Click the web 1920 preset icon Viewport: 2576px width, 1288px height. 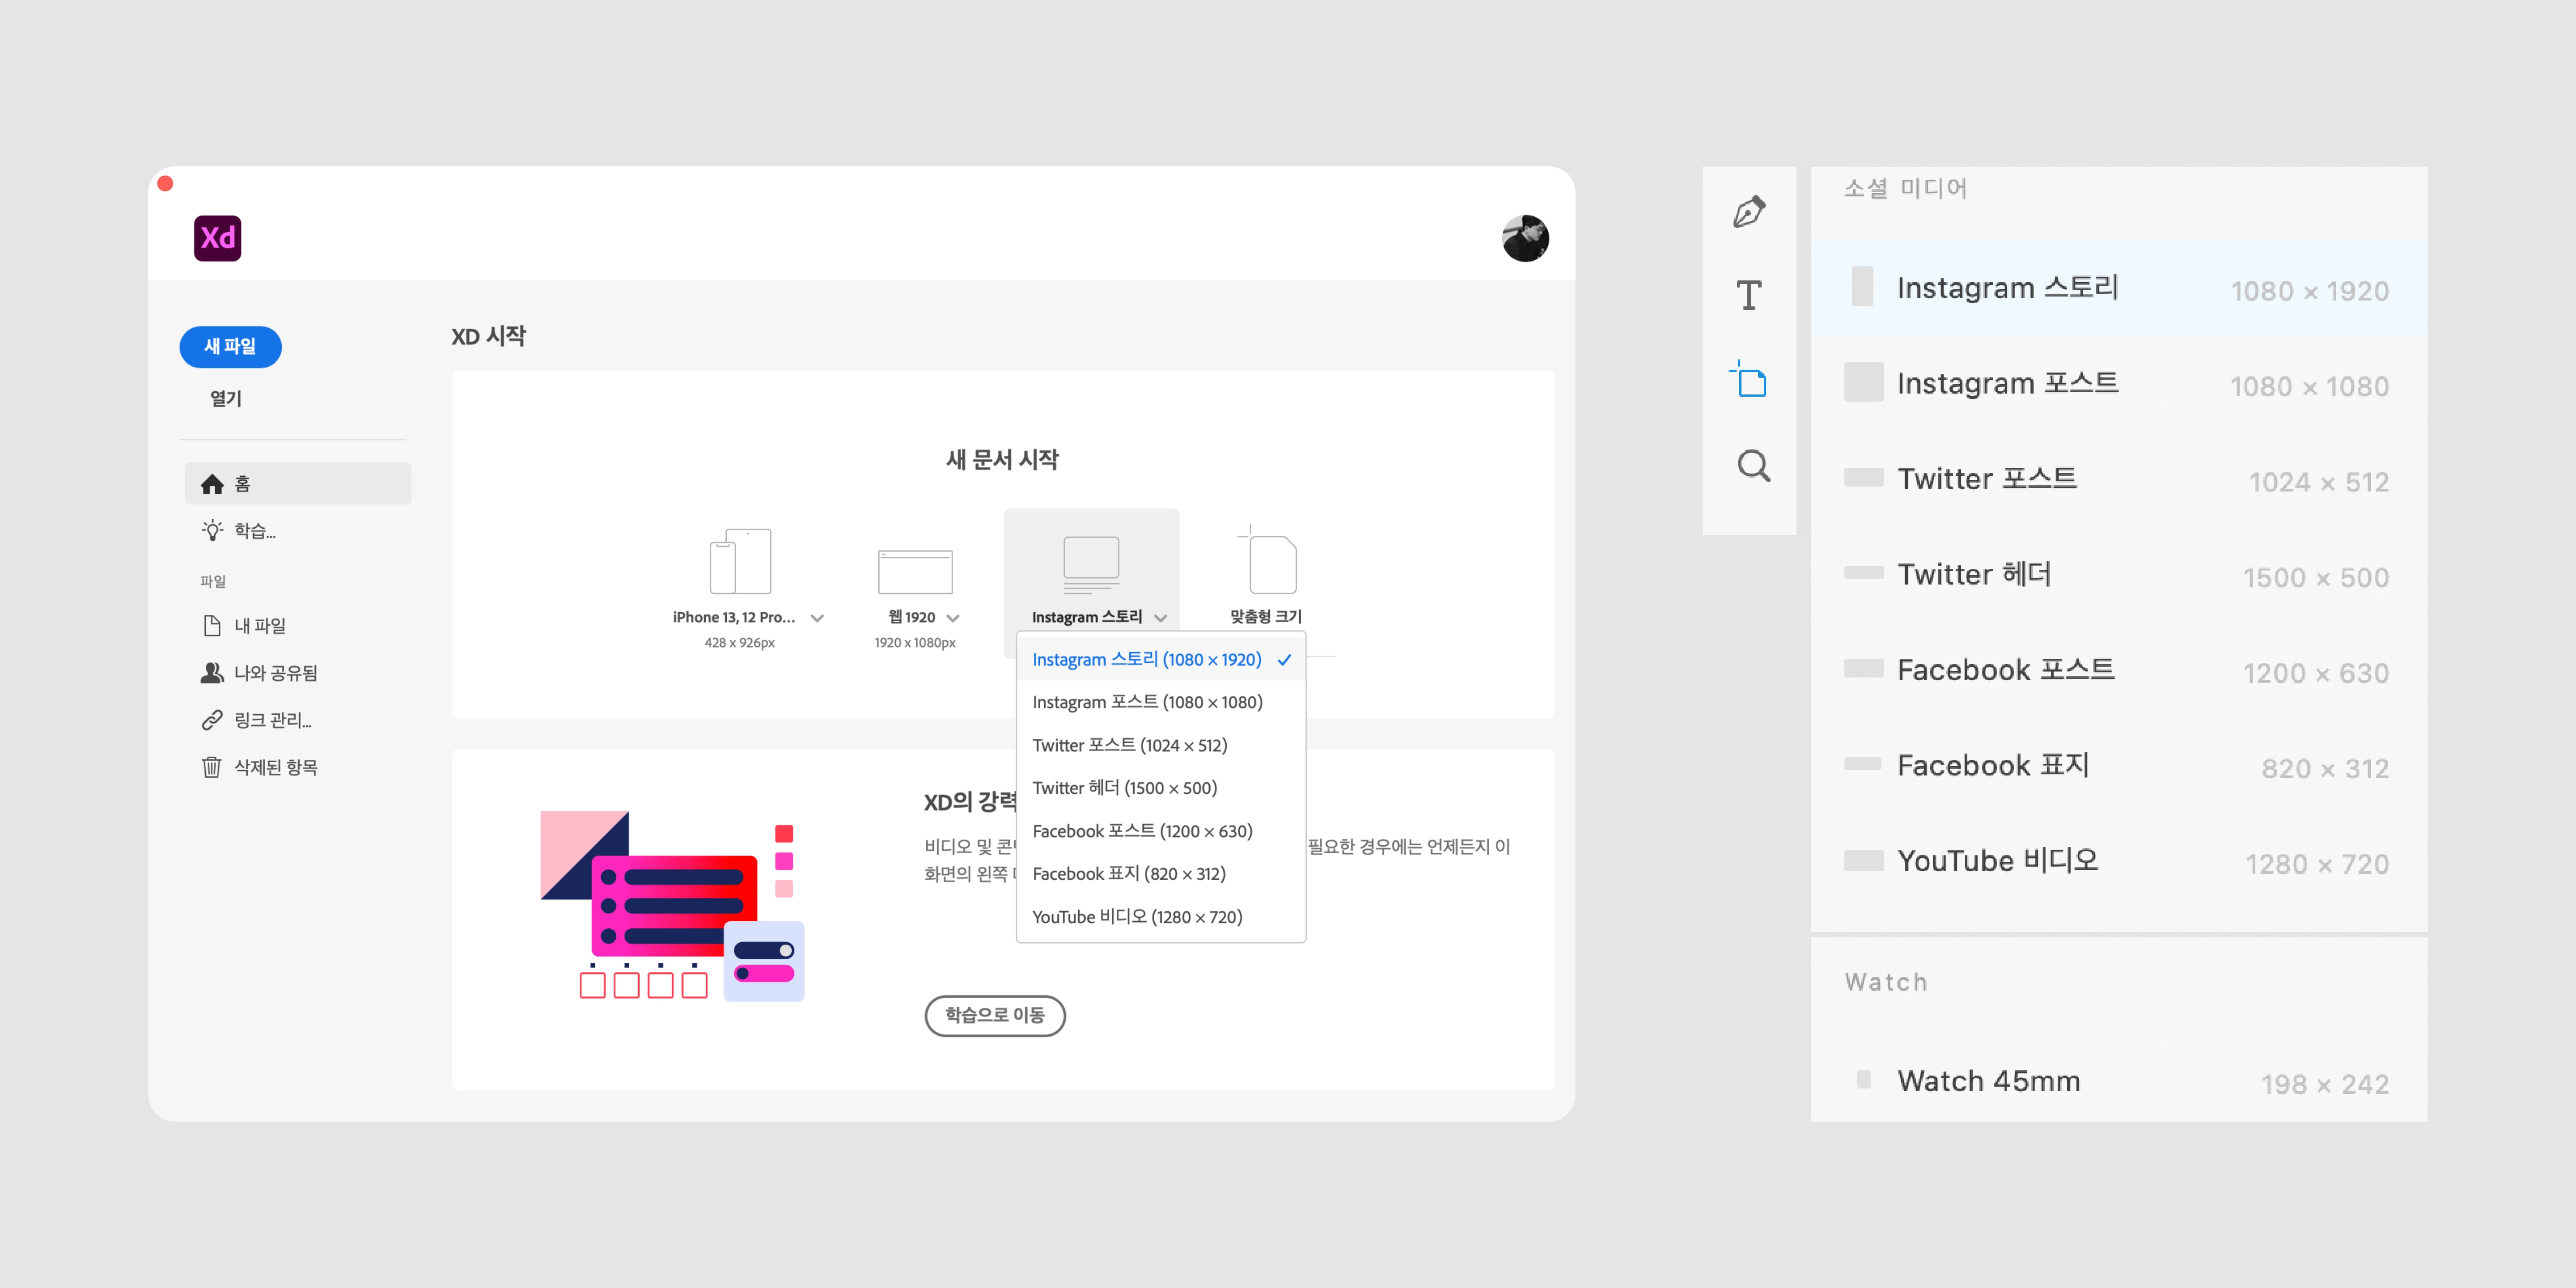pyautogui.click(x=914, y=572)
